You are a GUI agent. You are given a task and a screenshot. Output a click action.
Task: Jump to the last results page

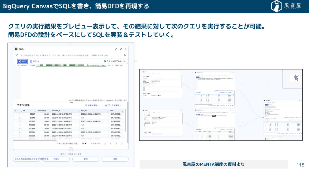click(122, 144)
